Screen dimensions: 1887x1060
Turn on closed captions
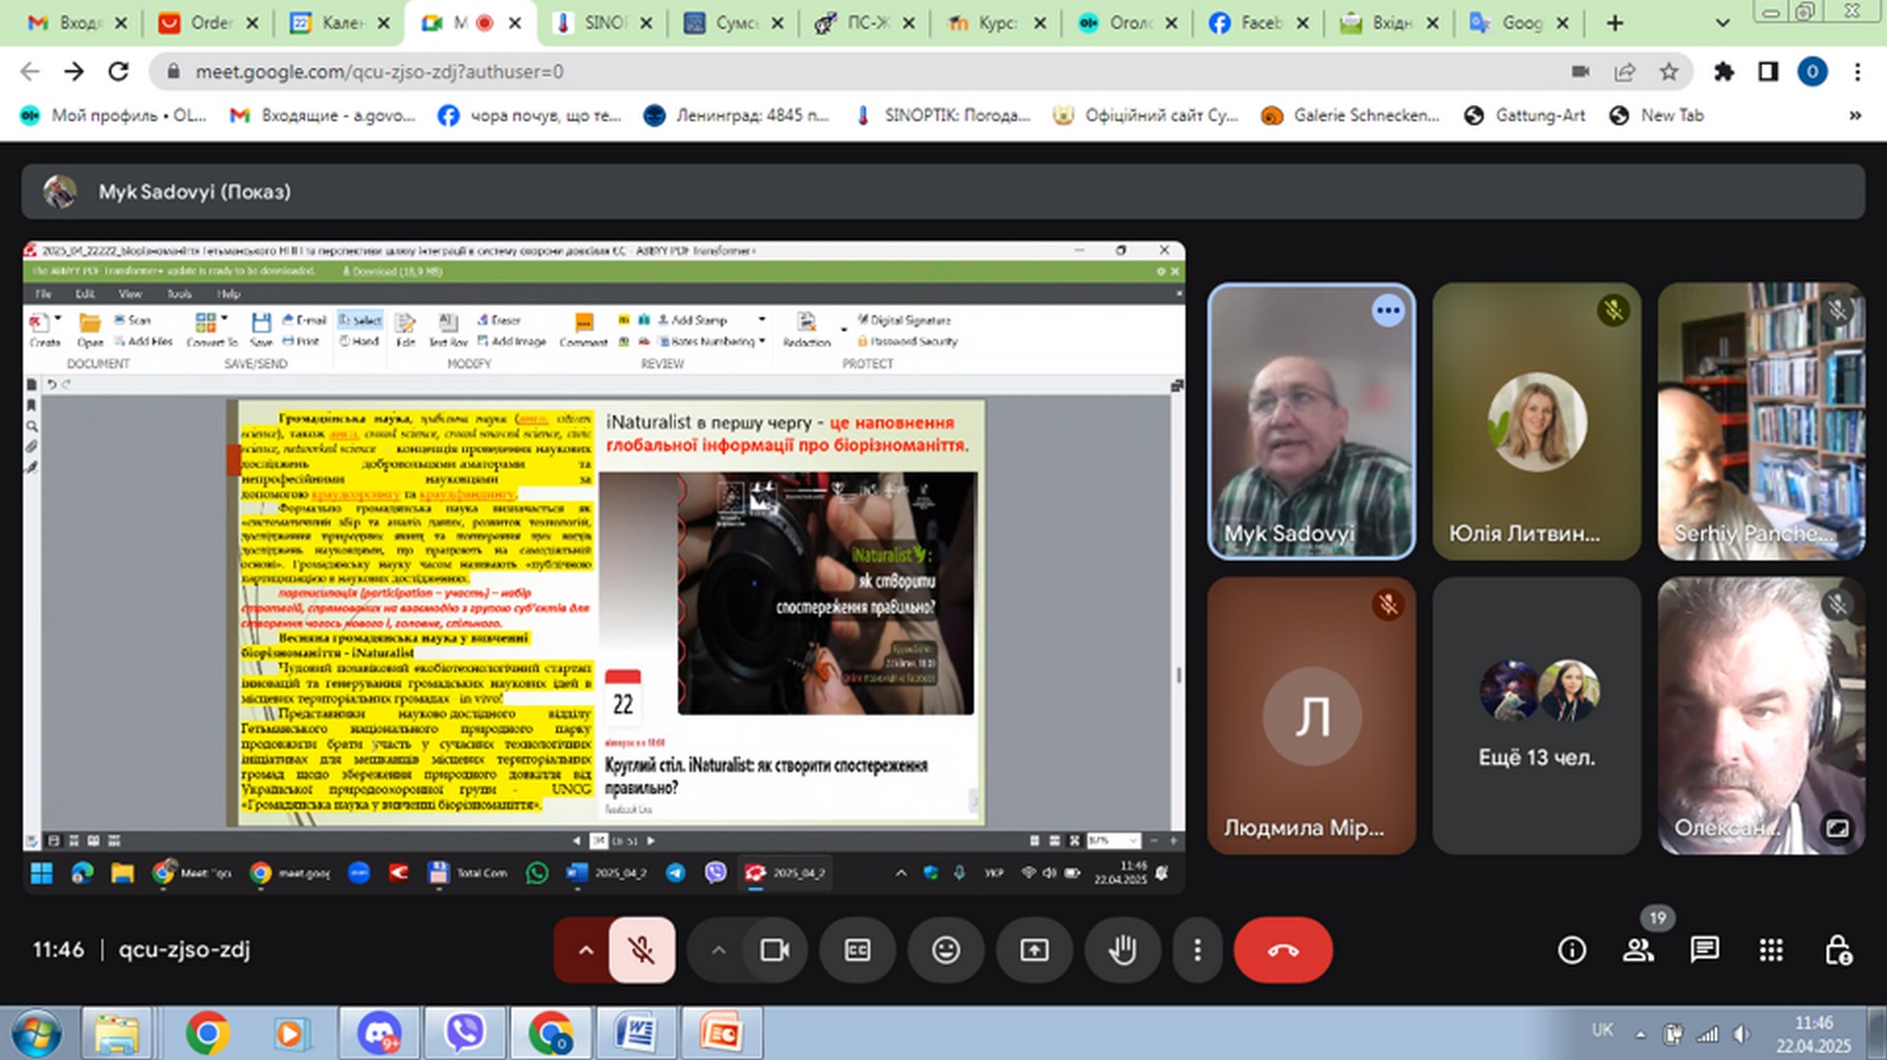[x=857, y=950]
